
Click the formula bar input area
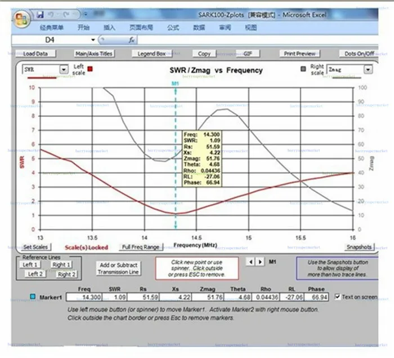[258, 40]
